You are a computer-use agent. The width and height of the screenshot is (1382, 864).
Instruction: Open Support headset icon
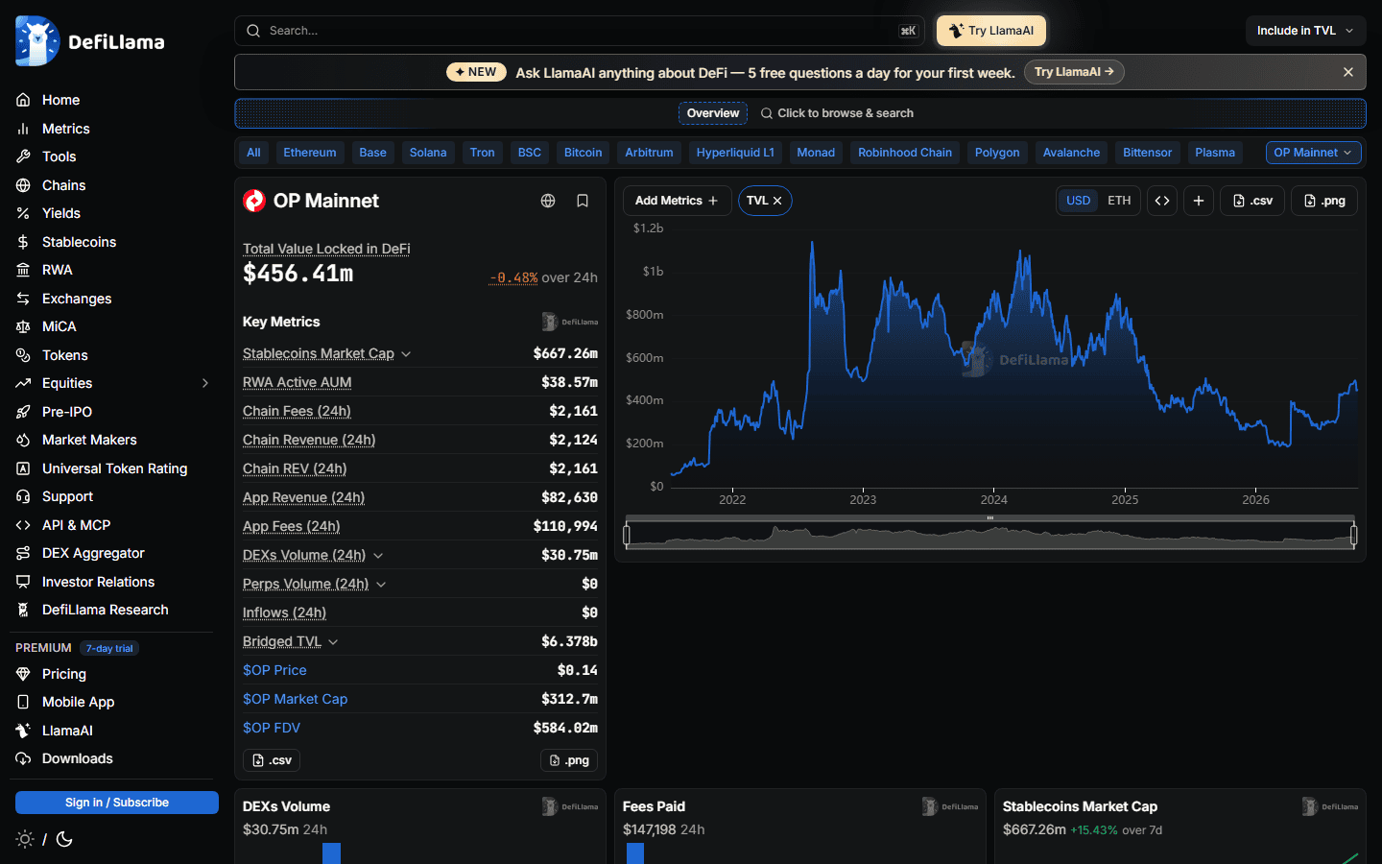click(x=23, y=496)
